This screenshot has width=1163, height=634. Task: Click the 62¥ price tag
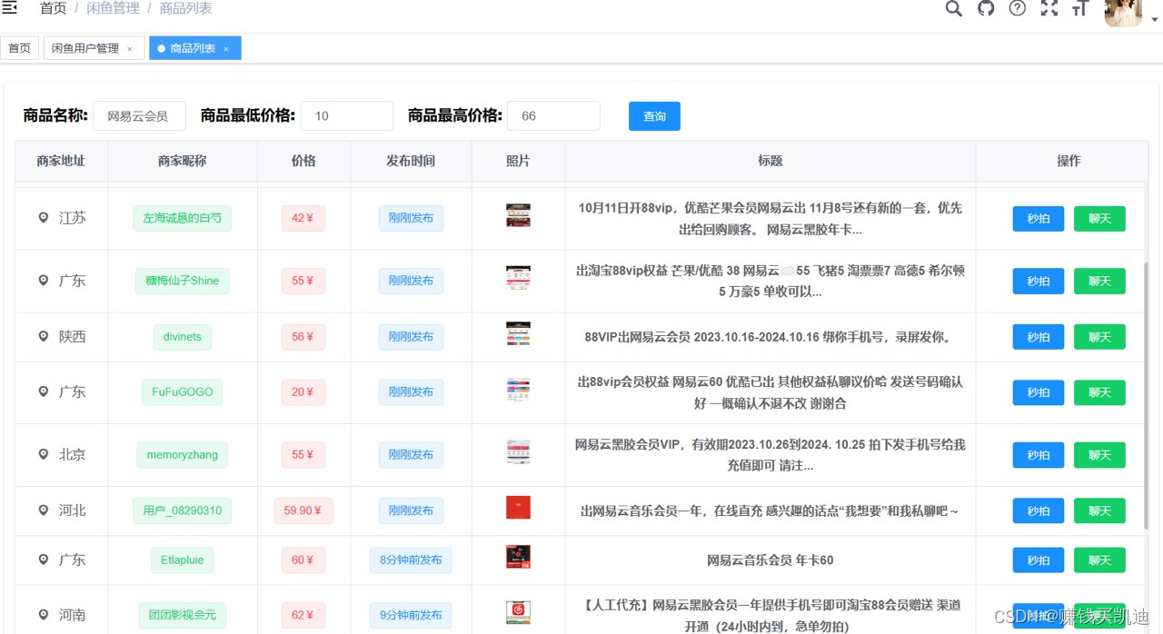pyautogui.click(x=303, y=616)
